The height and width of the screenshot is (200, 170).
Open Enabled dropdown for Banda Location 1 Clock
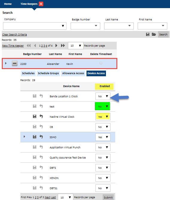[x=103, y=96]
